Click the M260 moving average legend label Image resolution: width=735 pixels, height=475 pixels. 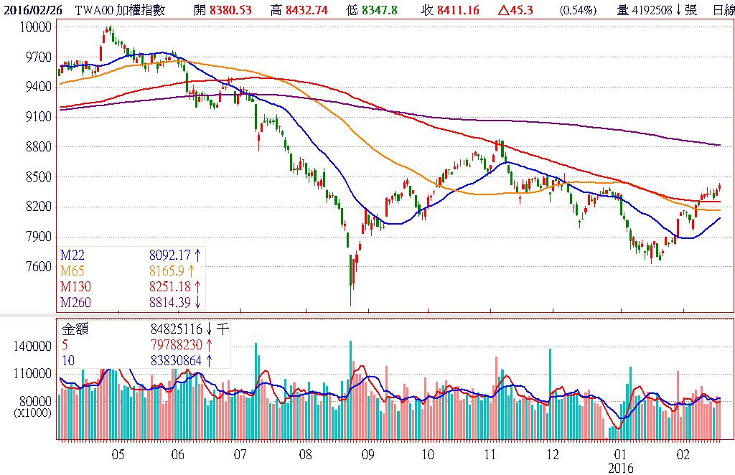(x=75, y=302)
